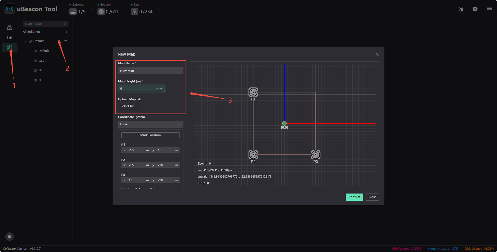Add a new building with plus icon

[67, 32]
